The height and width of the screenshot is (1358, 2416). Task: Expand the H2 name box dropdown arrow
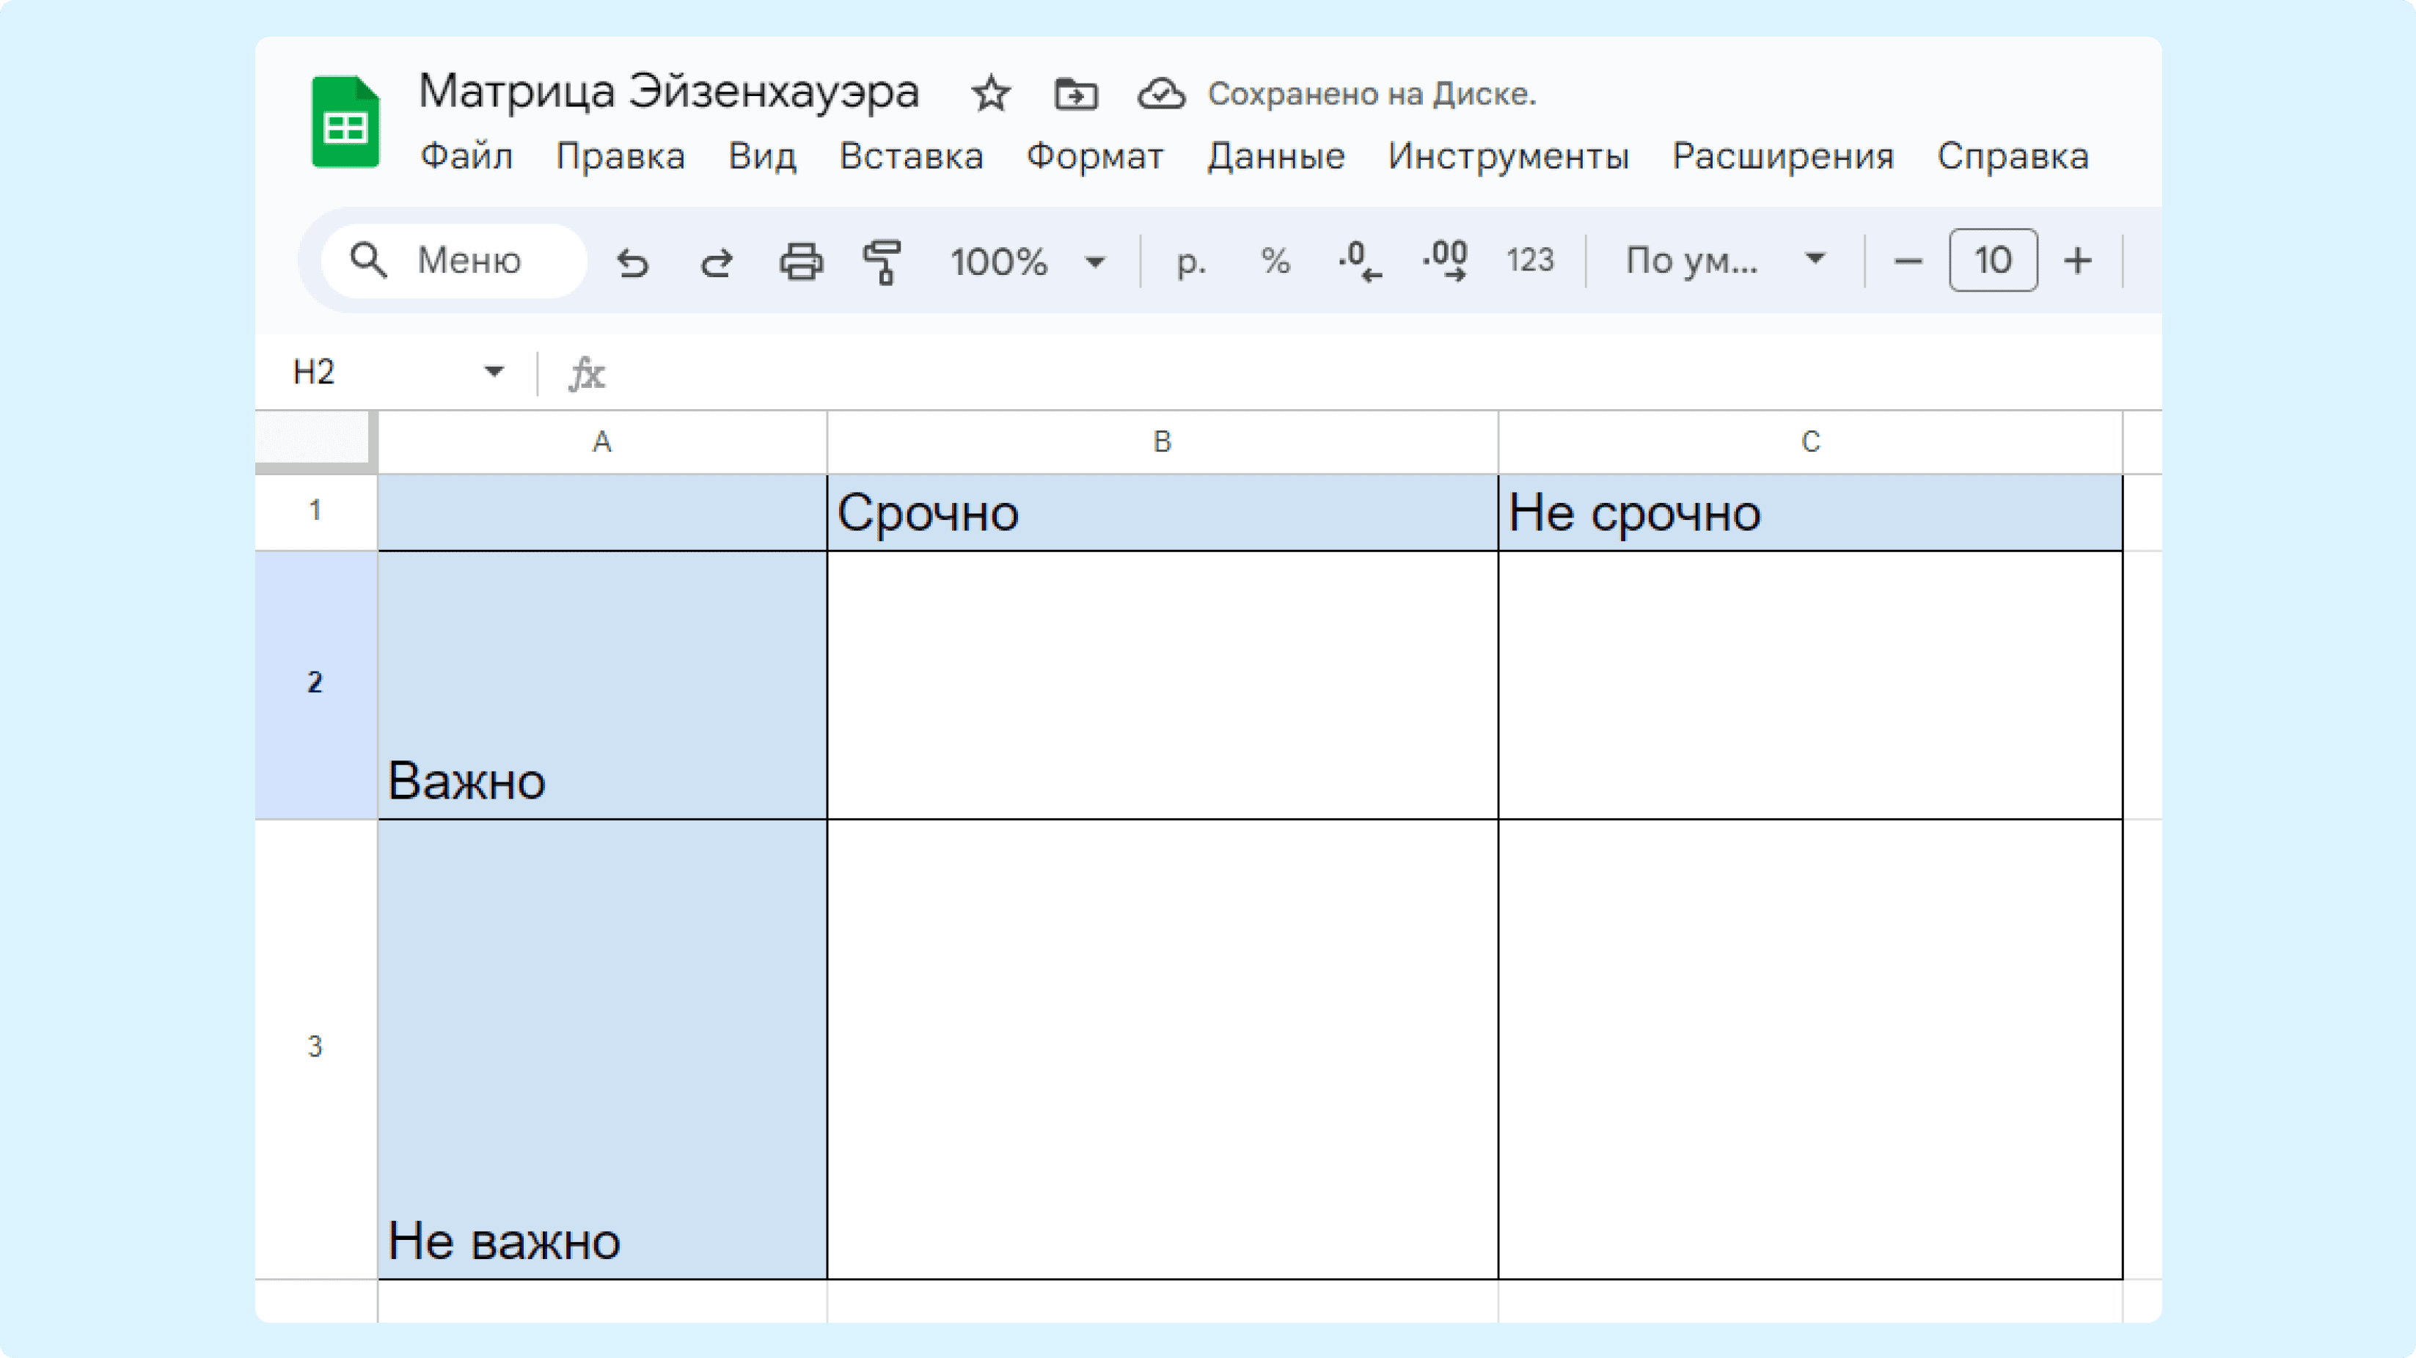pyautogui.click(x=494, y=372)
